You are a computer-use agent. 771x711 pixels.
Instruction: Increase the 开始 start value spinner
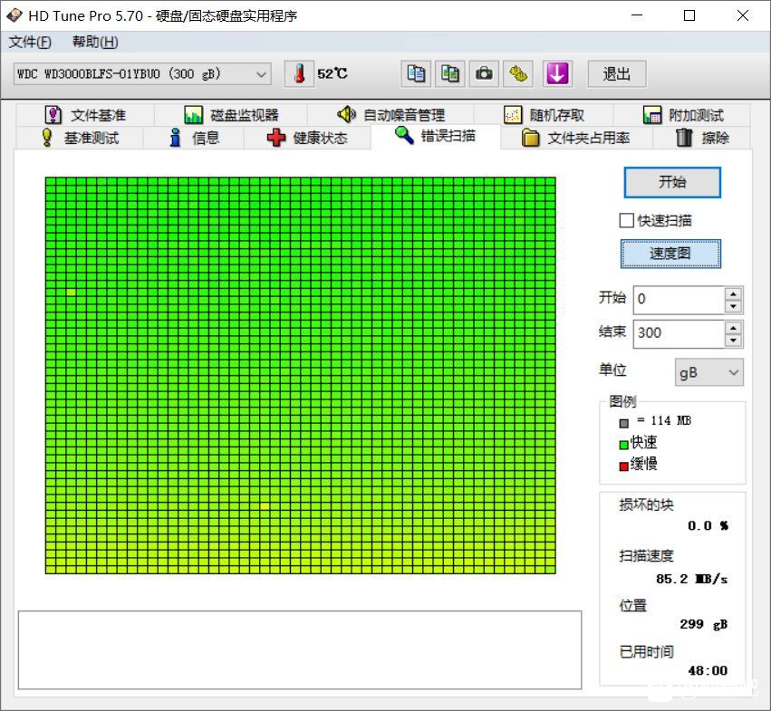(733, 293)
